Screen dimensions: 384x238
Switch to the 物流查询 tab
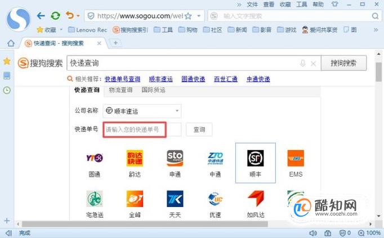click(x=120, y=90)
